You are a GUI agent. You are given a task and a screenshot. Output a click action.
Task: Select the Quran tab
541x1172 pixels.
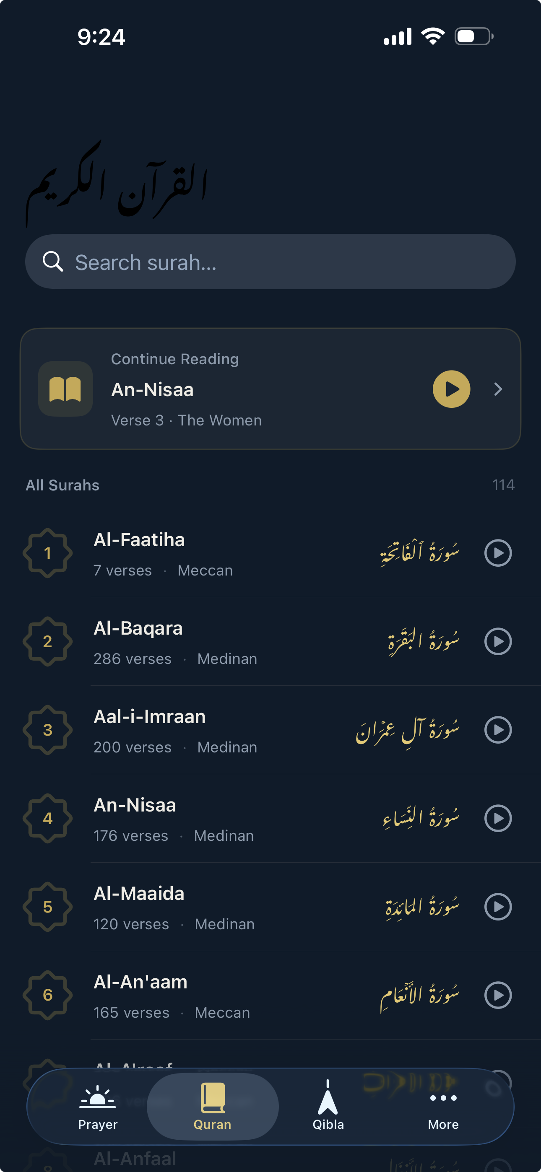(x=213, y=1106)
